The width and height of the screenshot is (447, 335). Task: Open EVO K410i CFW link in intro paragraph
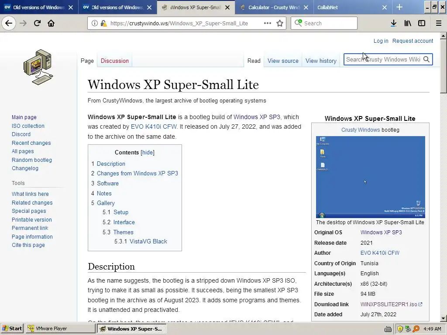[x=154, y=126]
